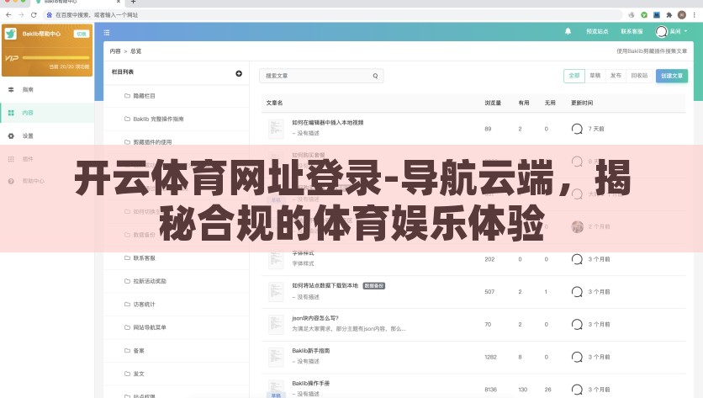Click the 设置 gear icon in sidebar
The height and width of the screenshot is (398, 703).
point(11,135)
